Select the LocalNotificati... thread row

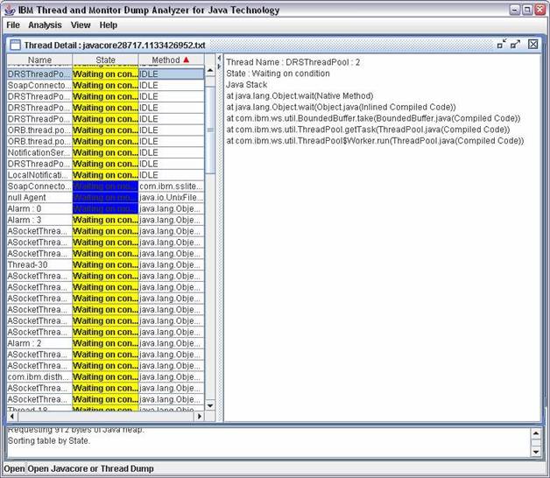105,175
